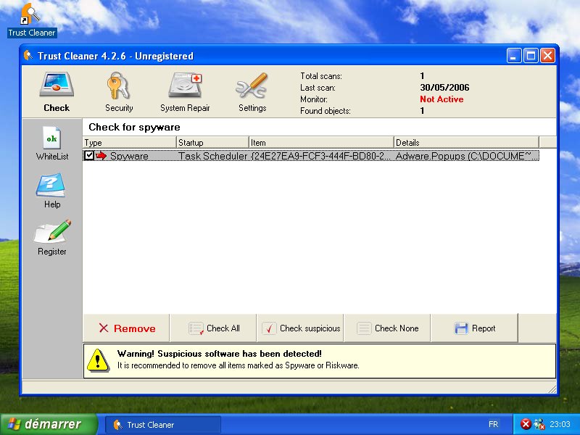The image size is (580, 435).
Task: Open the System Repair drive icon
Action: pyautogui.click(x=185, y=85)
